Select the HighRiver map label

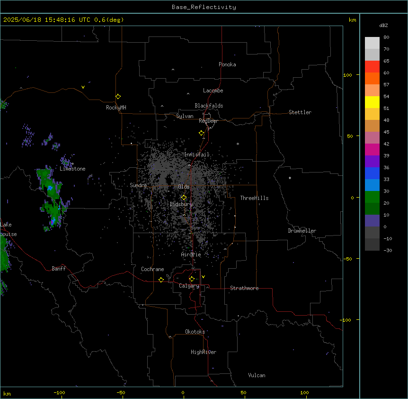pyautogui.click(x=204, y=352)
